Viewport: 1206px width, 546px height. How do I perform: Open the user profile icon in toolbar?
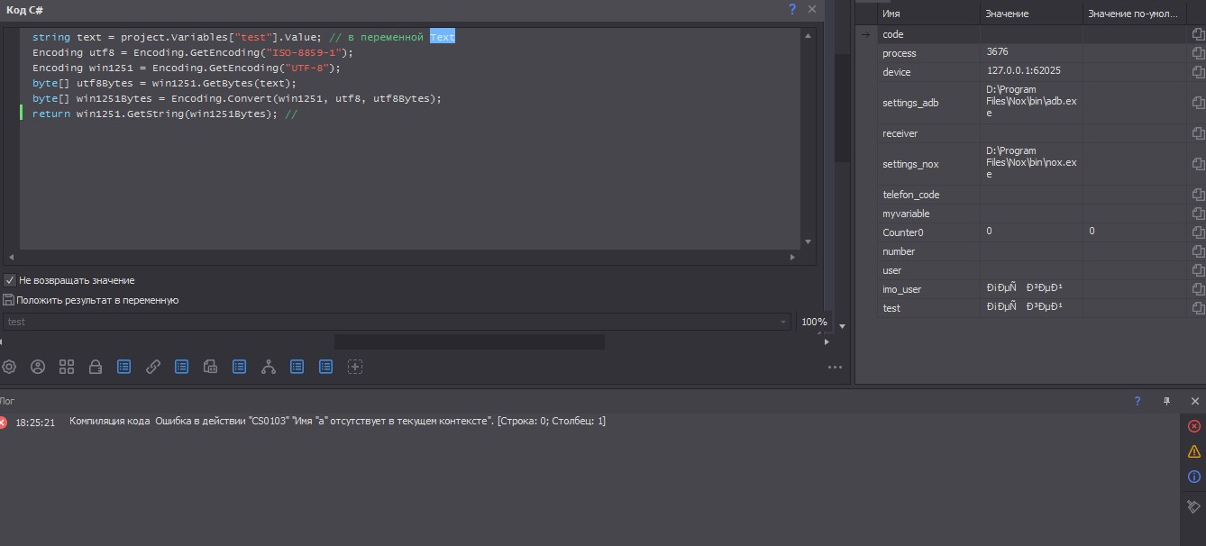pyautogui.click(x=38, y=367)
